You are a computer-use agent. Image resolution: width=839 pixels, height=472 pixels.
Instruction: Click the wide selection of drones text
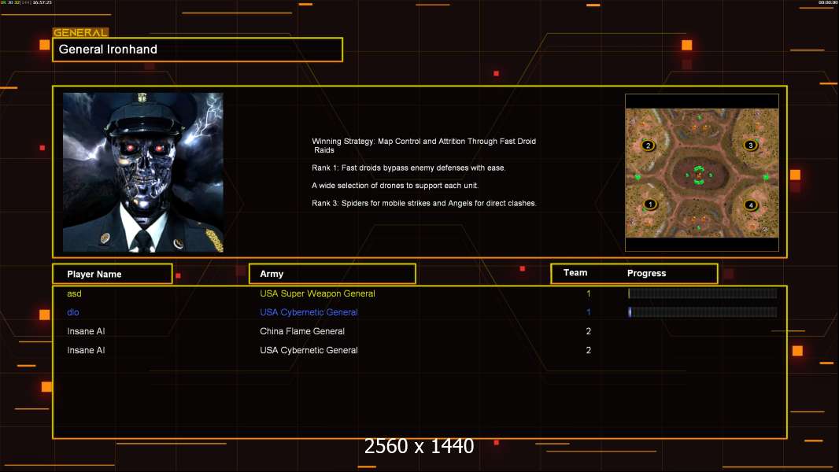[395, 186]
